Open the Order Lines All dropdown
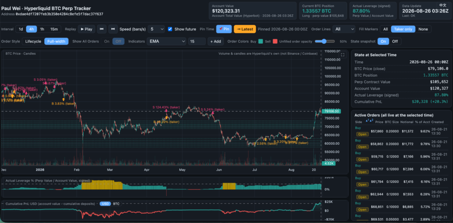The width and height of the screenshot is (453, 223). click(x=344, y=29)
